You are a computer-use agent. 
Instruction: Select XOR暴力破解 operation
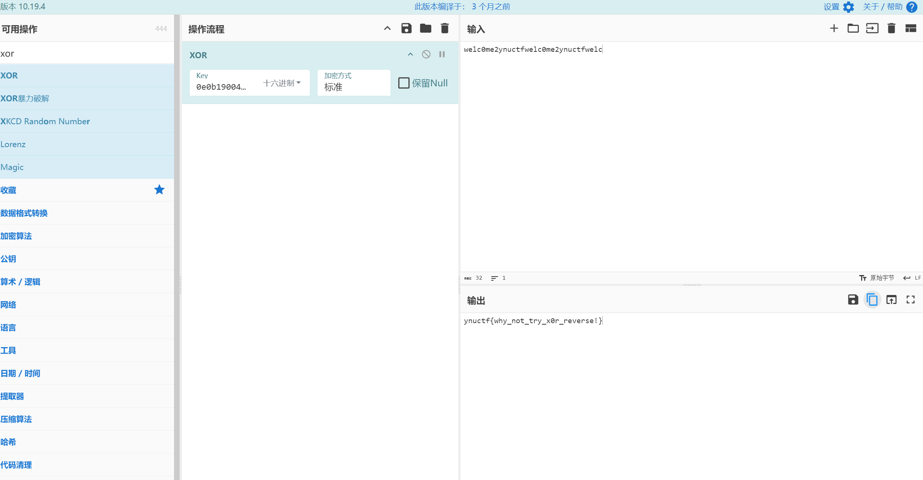[x=25, y=98]
